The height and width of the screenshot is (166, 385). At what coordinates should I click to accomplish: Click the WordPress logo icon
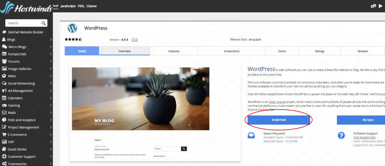(73, 28)
